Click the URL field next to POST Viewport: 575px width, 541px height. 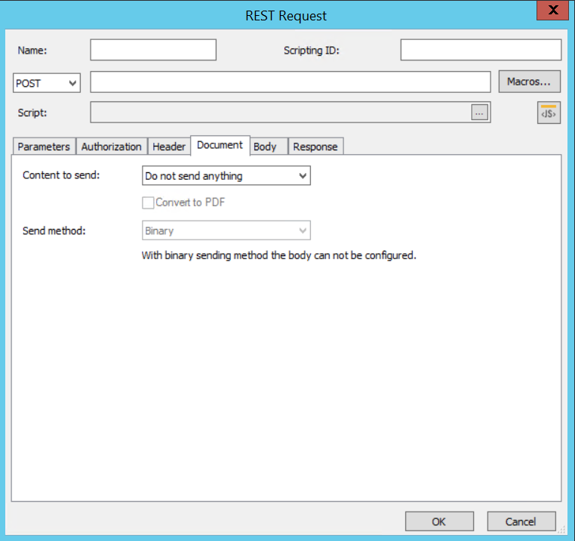pyautogui.click(x=291, y=82)
